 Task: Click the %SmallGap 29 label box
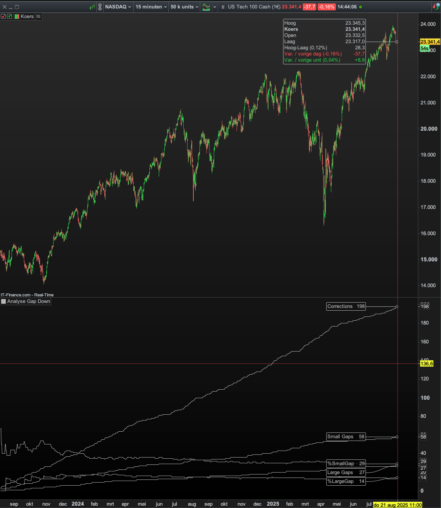pyautogui.click(x=346, y=464)
